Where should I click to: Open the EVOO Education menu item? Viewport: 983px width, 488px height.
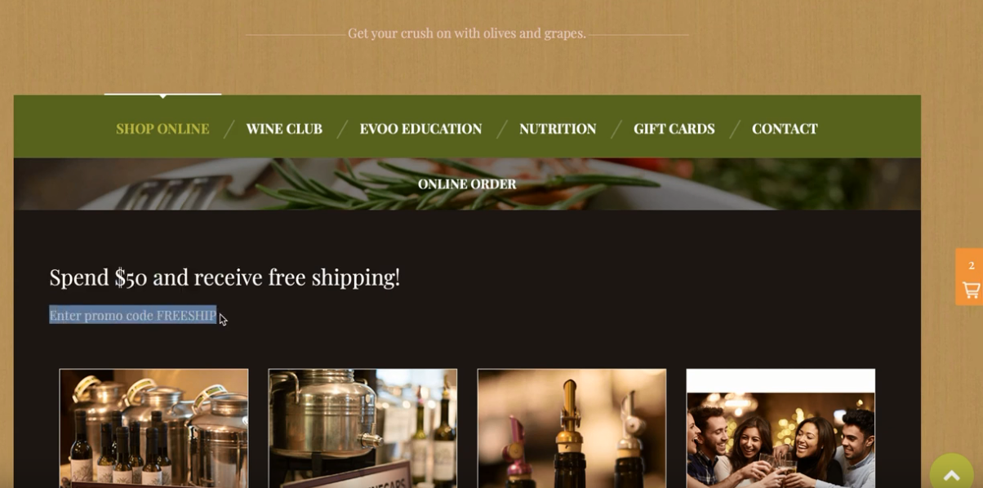click(x=420, y=129)
